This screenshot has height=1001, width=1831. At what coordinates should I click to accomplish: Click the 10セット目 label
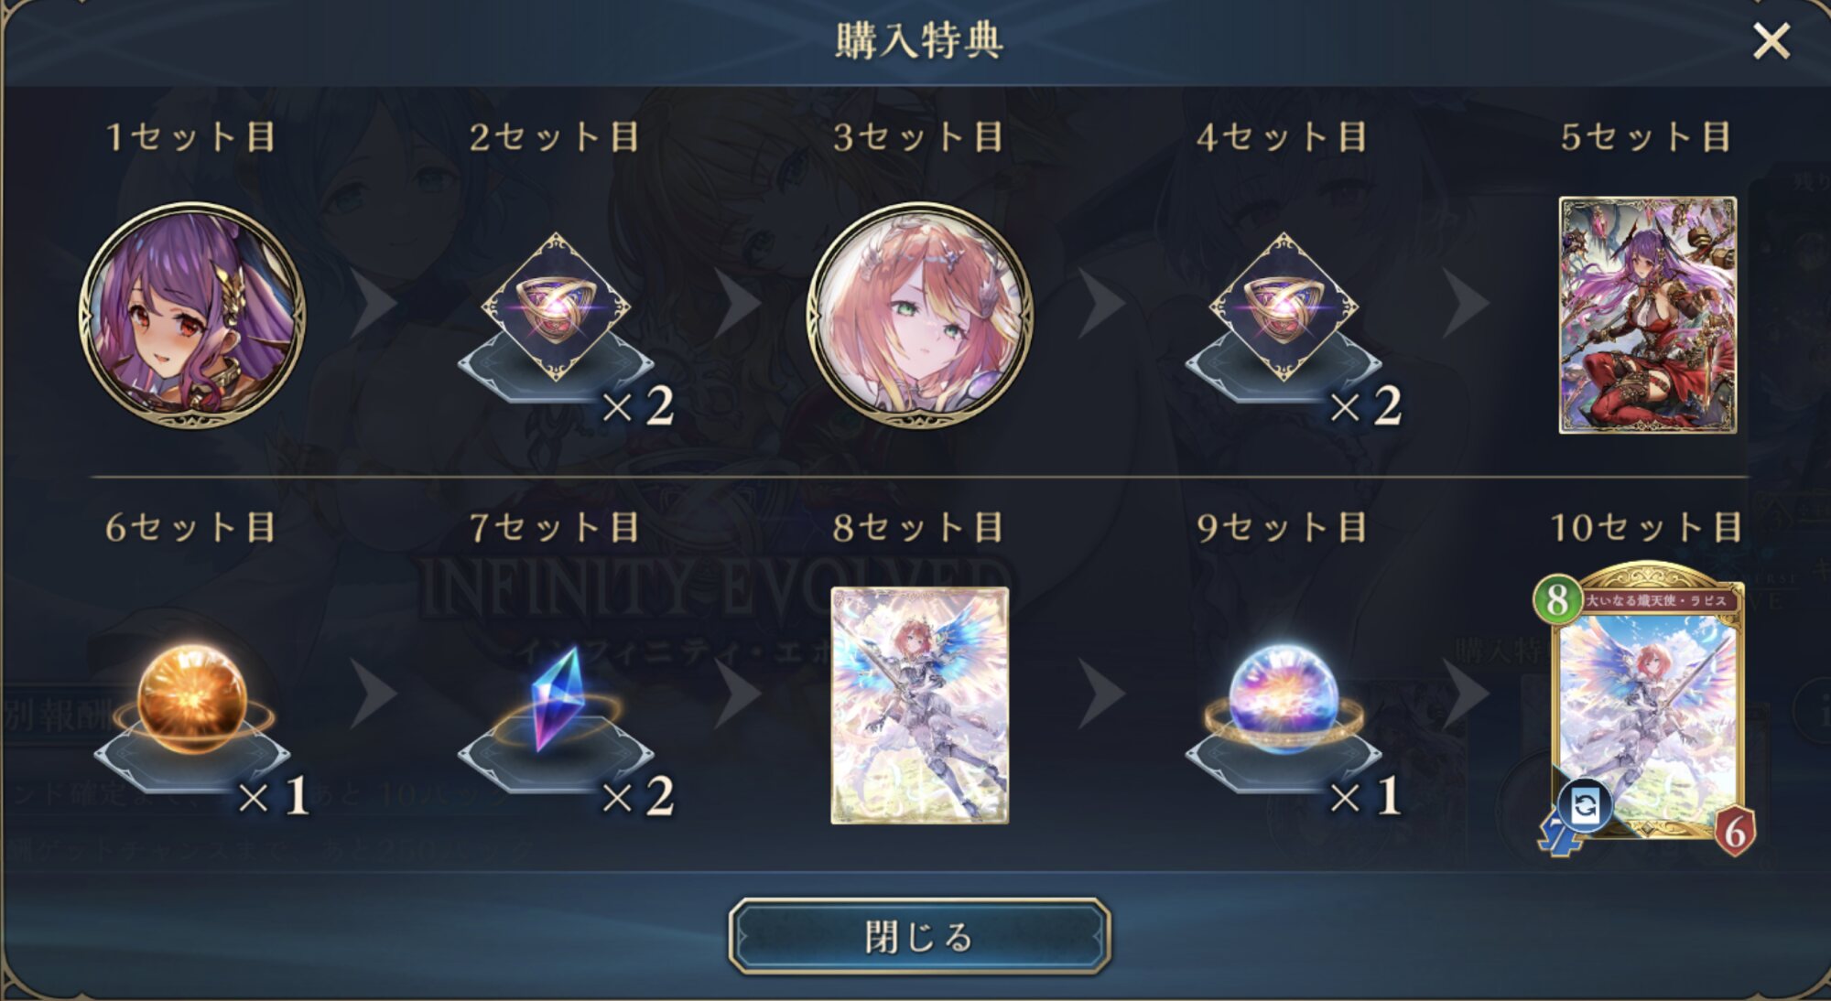(x=1646, y=528)
